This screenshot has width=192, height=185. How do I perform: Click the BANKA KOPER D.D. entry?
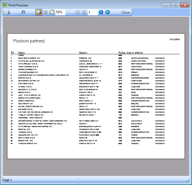point(27,101)
